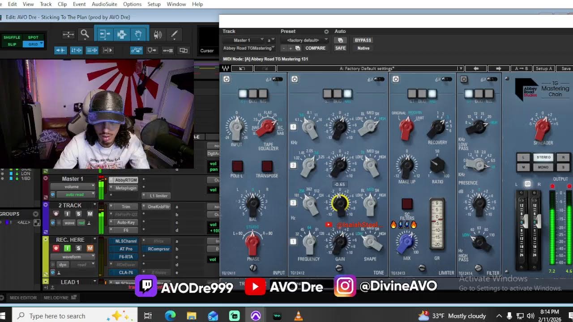Click the TRANSPOSE red button
Viewport: 573px width, 322px height.
(x=267, y=166)
